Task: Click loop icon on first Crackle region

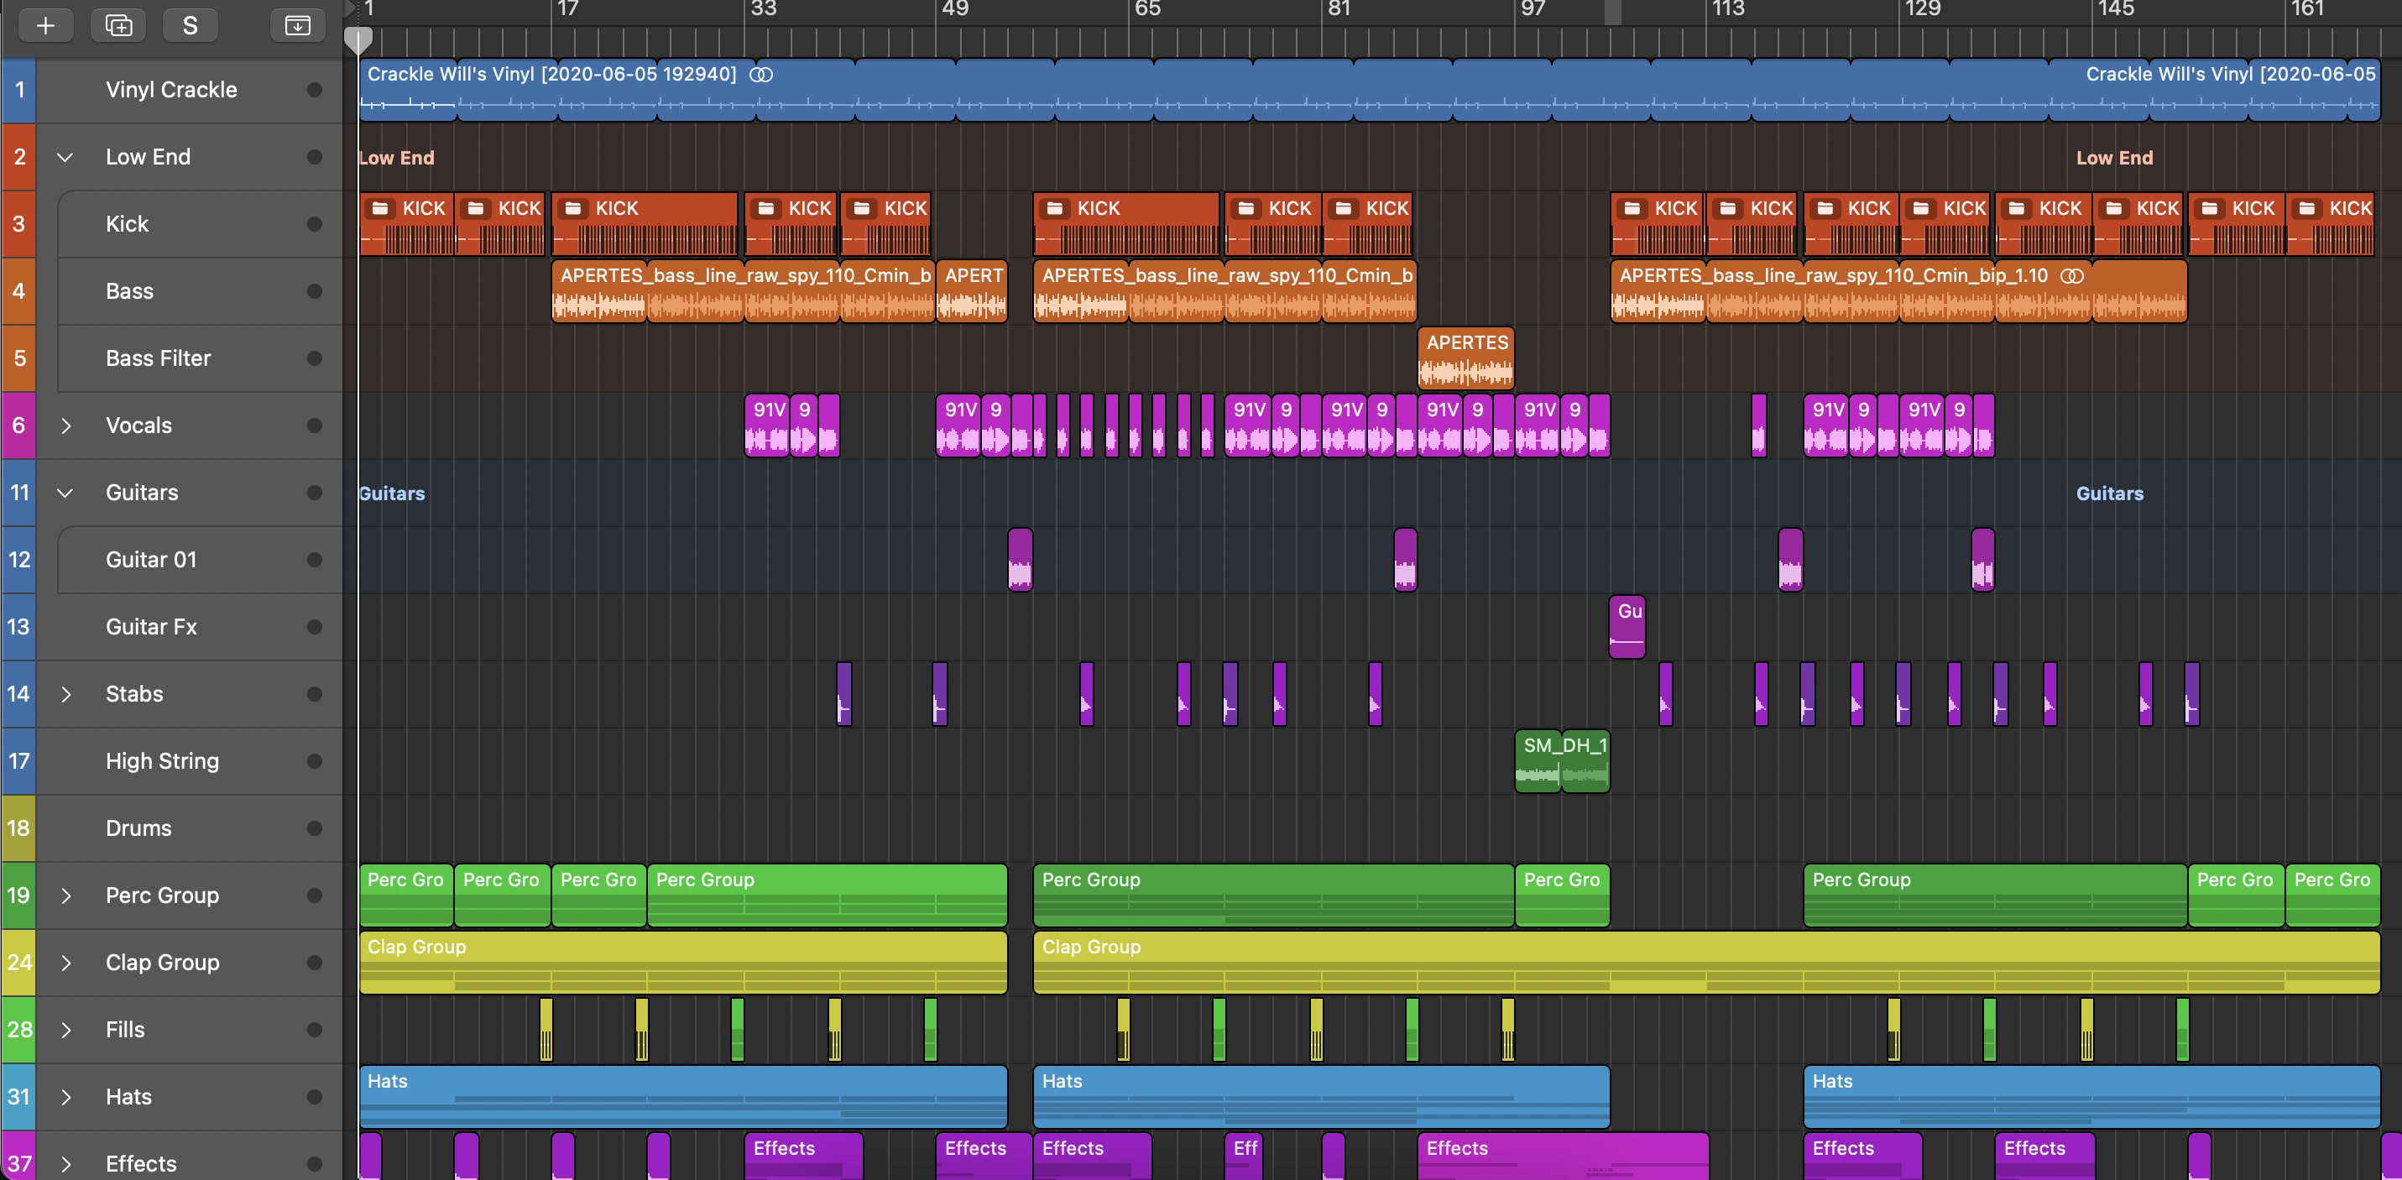Action: point(761,75)
